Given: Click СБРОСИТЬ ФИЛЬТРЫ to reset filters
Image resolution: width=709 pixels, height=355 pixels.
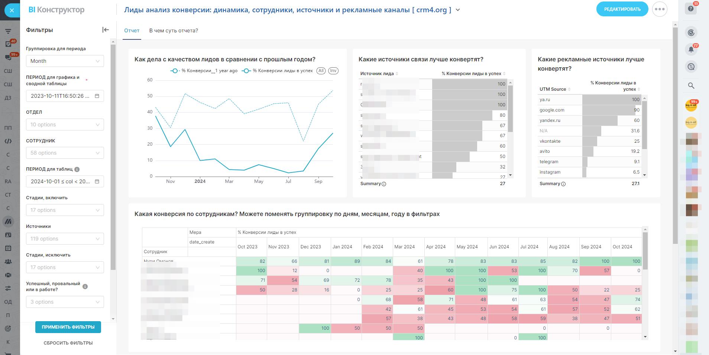Looking at the screenshot, I should pyautogui.click(x=68, y=343).
